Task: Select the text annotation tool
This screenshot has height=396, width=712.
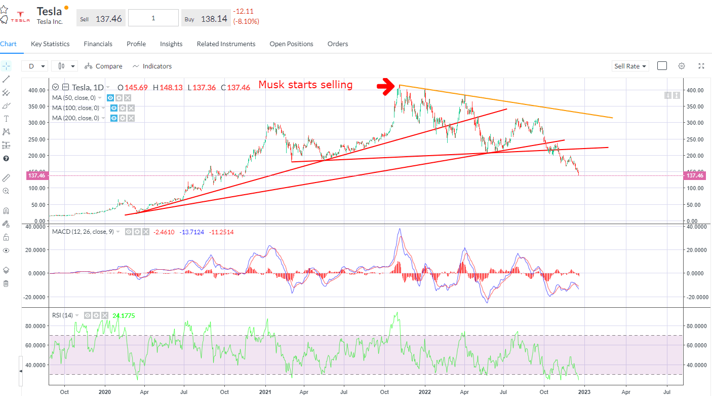Action: click(6, 119)
